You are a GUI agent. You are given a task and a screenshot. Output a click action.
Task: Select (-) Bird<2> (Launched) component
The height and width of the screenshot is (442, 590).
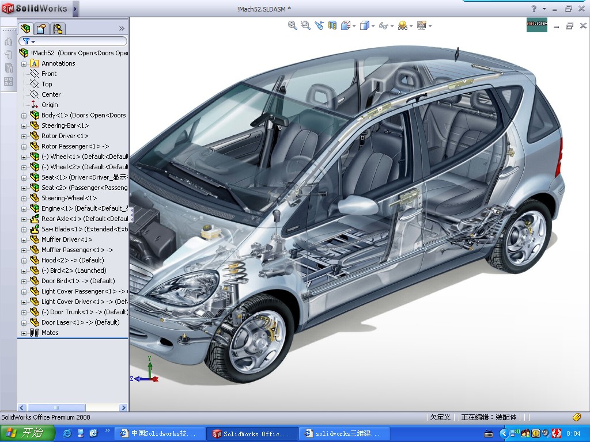[74, 270]
